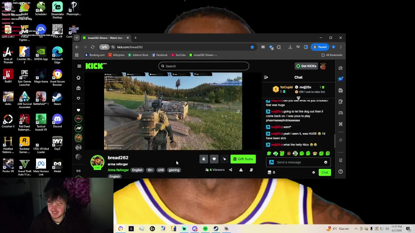
Task: Select the bread262 Stream browser tab
Action: click(x=106, y=38)
